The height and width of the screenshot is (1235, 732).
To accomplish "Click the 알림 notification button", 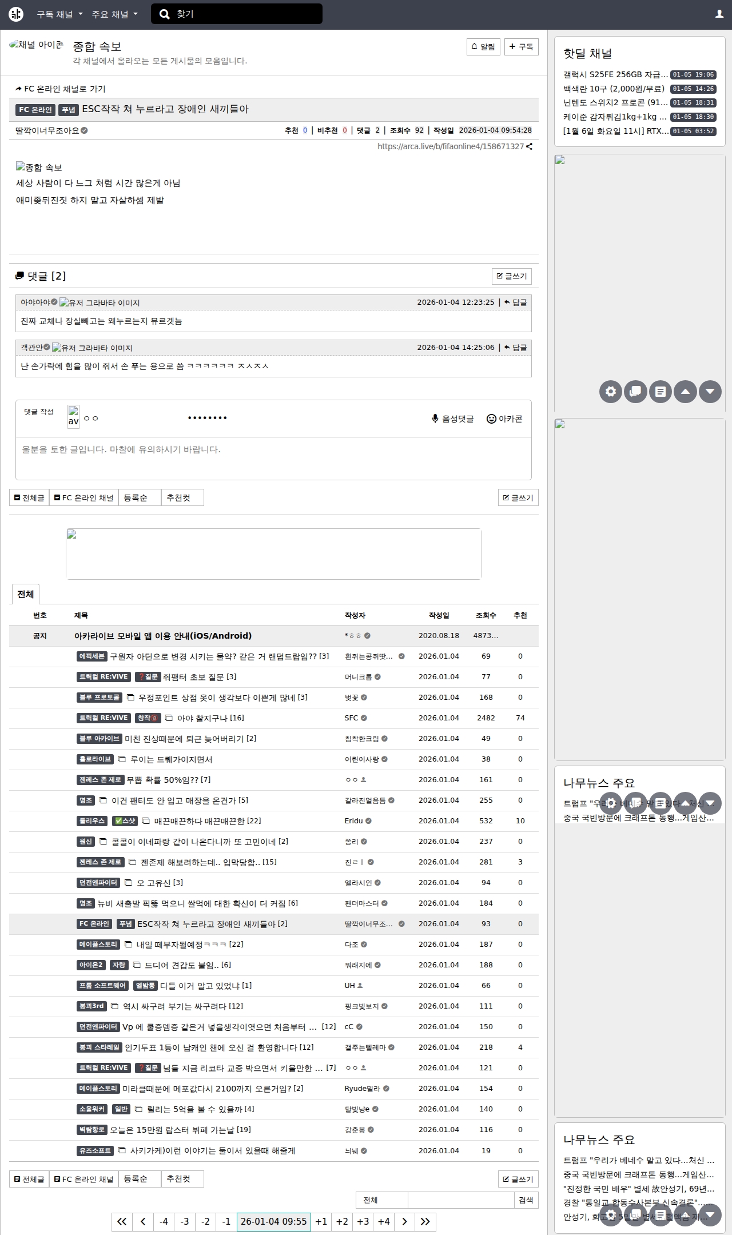I will coord(483,47).
